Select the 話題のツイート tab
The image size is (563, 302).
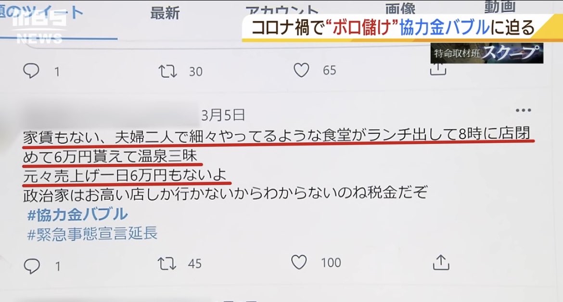click(41, 13)
